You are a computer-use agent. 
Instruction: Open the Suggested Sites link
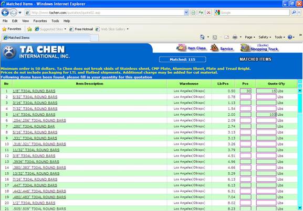click(50, 29)
